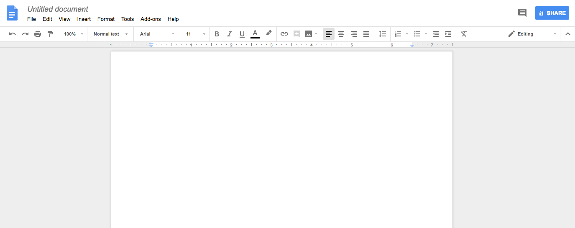575x228 pixels.
Task: Open the highlight color tool
Action: [268, 34]
